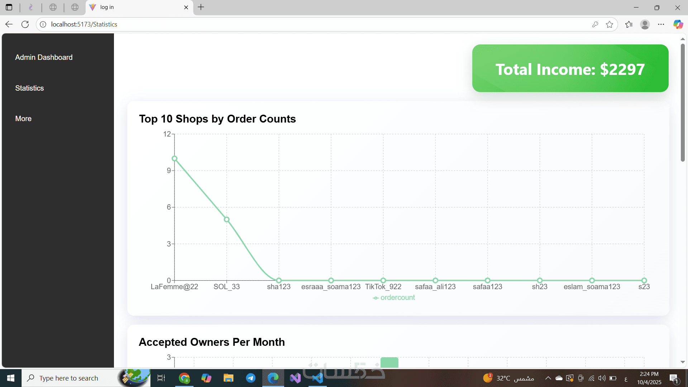This screenshot has height=387, width=688.
Task: Open Telegram from the taskbar
Action: pos(250,378)
